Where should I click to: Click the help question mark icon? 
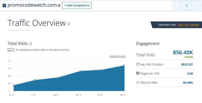tap(186, 6)
